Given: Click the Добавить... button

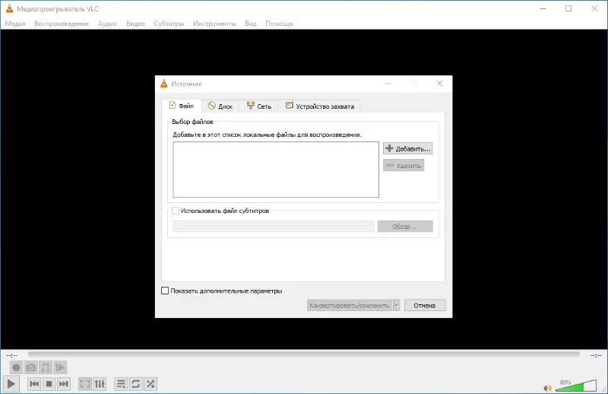Looking at the screenshot, I should pos(408,148).
